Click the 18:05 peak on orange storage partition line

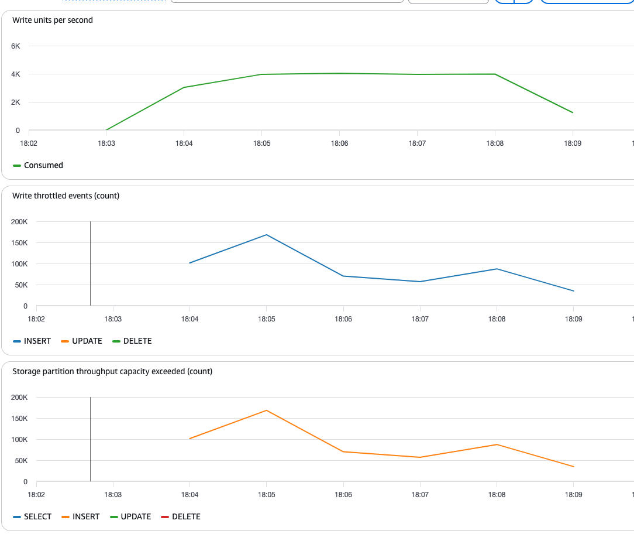click(267, 410)
